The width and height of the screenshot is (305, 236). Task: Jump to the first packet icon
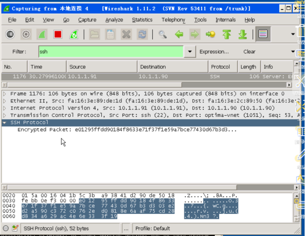(227, 34)
